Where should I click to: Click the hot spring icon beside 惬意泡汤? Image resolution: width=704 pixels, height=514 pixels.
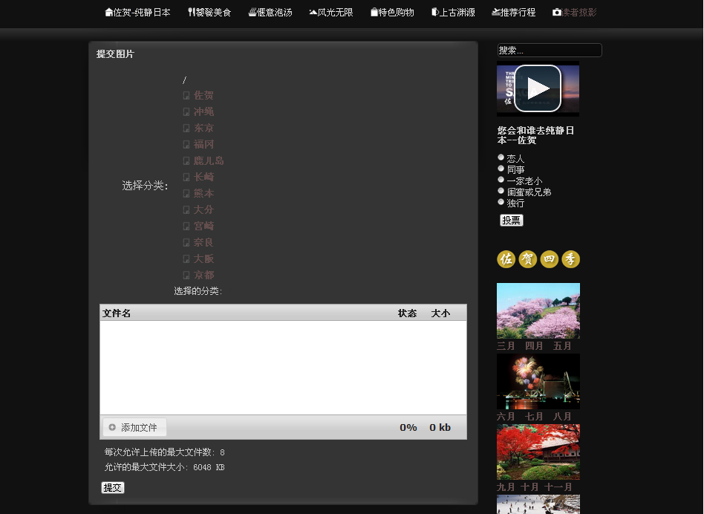[x=252, y=13]
